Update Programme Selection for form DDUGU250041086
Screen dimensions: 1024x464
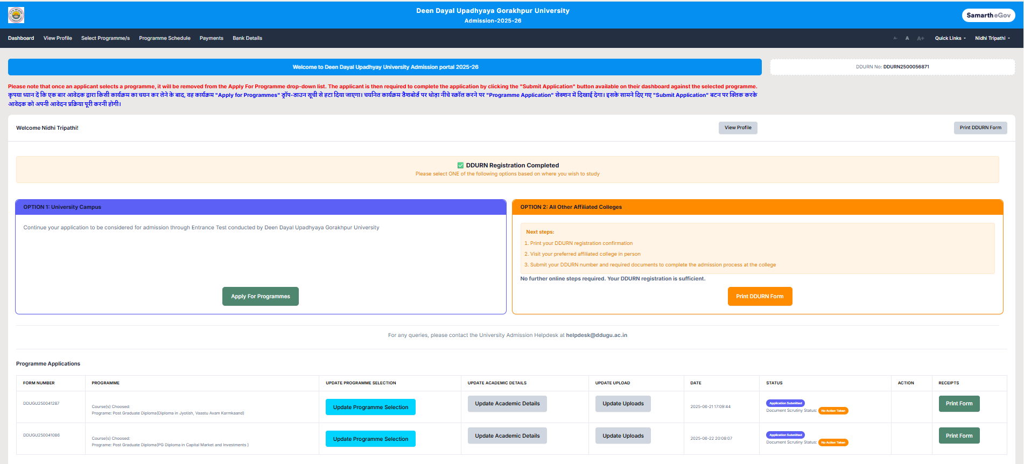370,439
